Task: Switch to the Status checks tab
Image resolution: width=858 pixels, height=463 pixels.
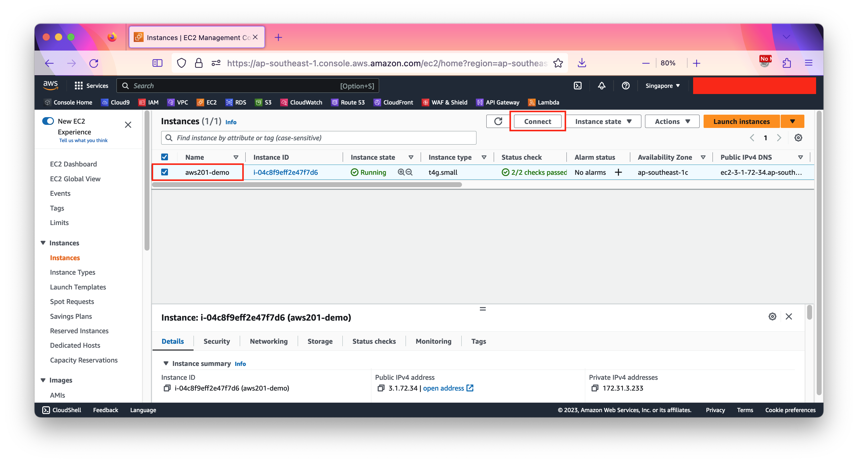Action: pos(374,341)
